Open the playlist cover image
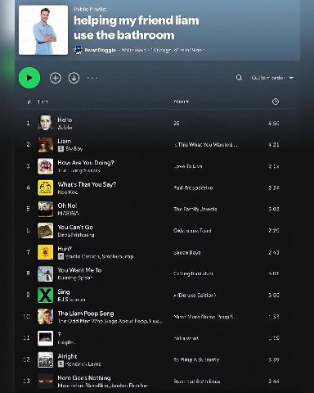This screenshot has width=314, height=393. click(x=43, y=30)
